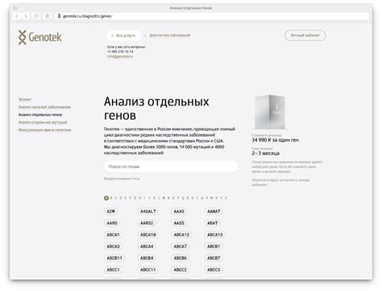
Task: Pick the ABCA4 gene chip
Action: coord(147,246)
